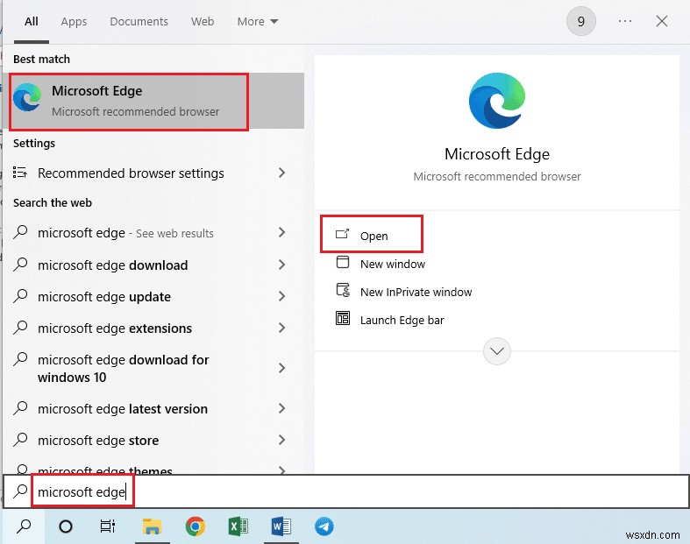Select the All tab
This screenshot has height=544, width=690.
32,21
